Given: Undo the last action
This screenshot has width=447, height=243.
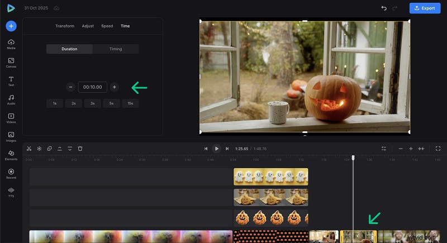Looking at the screenshot, I should (384, 8).
